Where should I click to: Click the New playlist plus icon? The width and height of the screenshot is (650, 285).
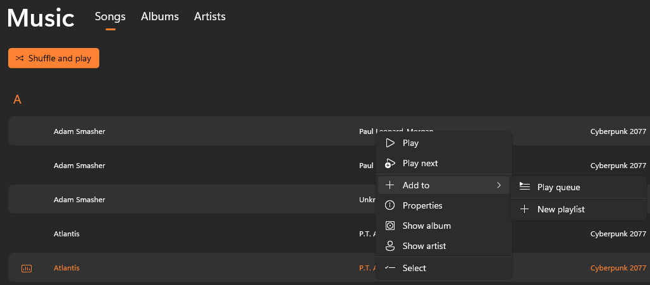click(x=524, y=209)
